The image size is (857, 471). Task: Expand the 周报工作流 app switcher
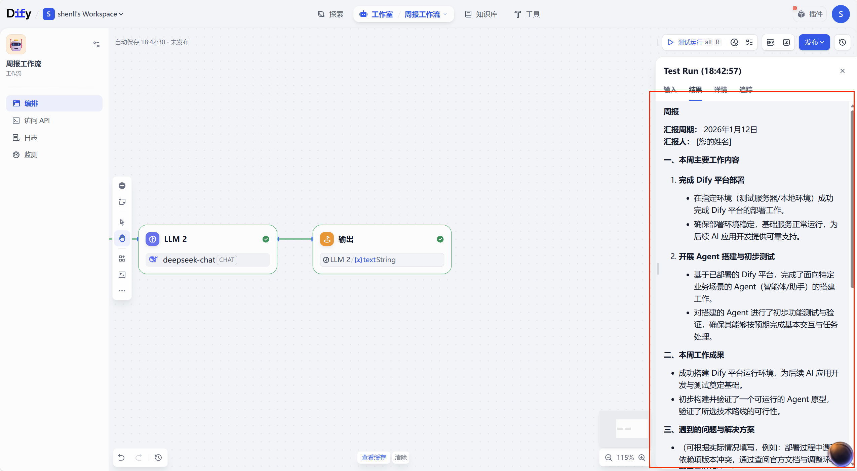click(x=425, y=14)
